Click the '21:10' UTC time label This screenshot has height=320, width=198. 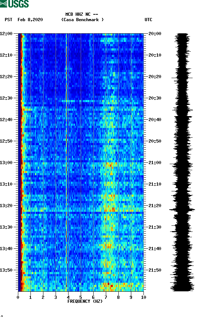tap(155, 184)
